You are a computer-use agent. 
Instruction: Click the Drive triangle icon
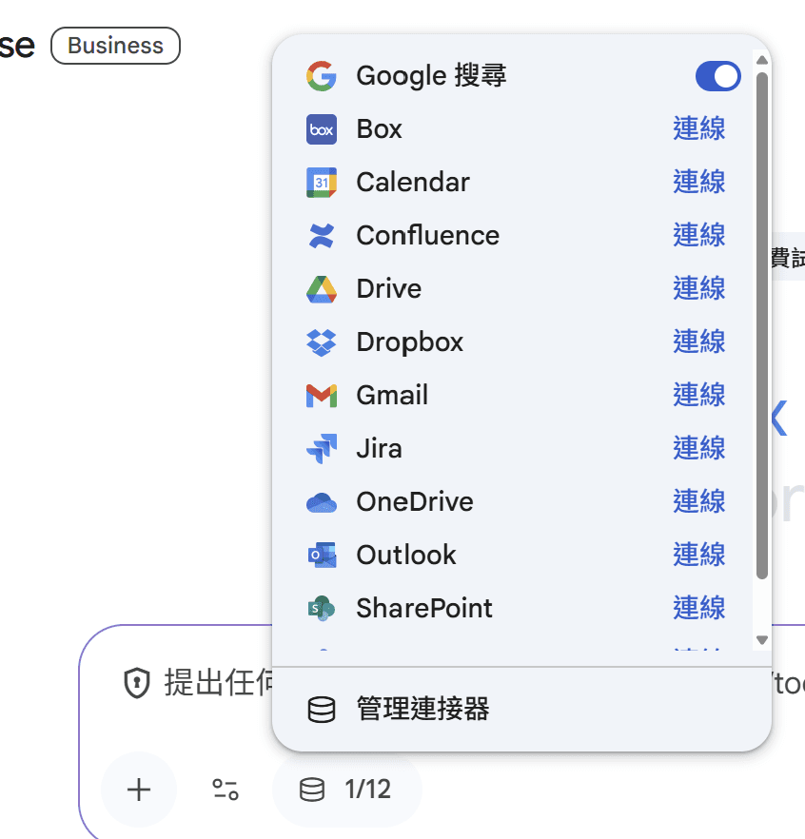coord(322,289)
